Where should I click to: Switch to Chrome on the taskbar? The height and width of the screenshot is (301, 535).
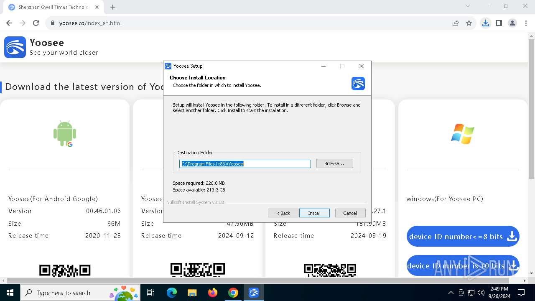pyautogui.click(x=233, y=293)
